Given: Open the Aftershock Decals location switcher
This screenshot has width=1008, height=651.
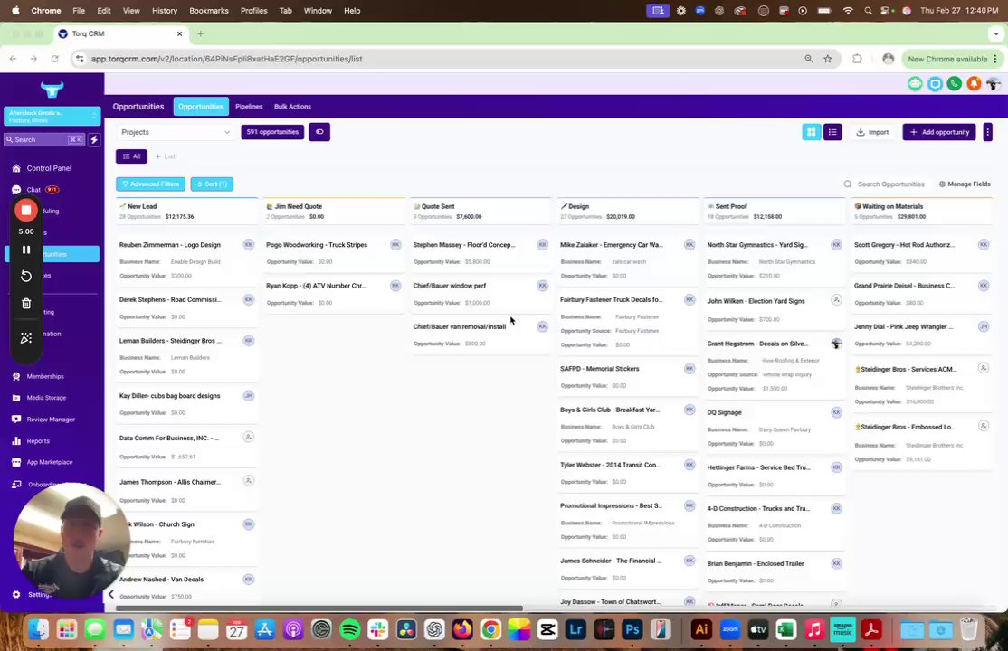Looking at the screenshot, I should point(52,117).
